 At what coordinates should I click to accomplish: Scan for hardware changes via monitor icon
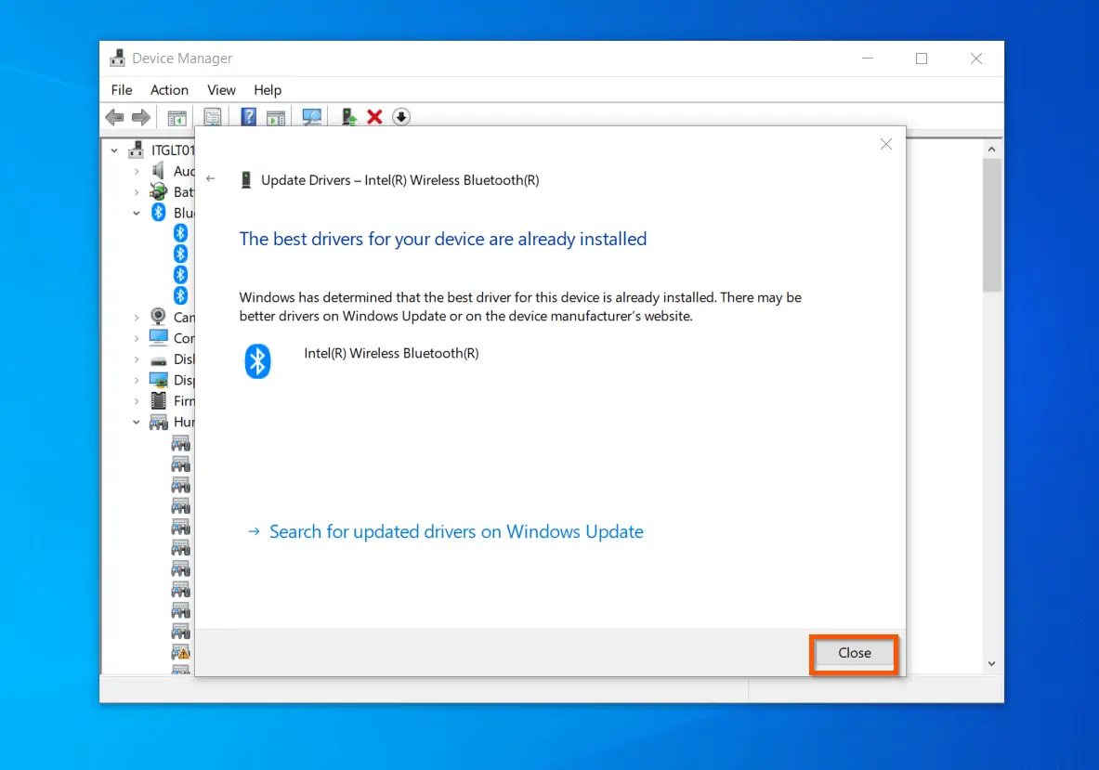coord(312,117)
